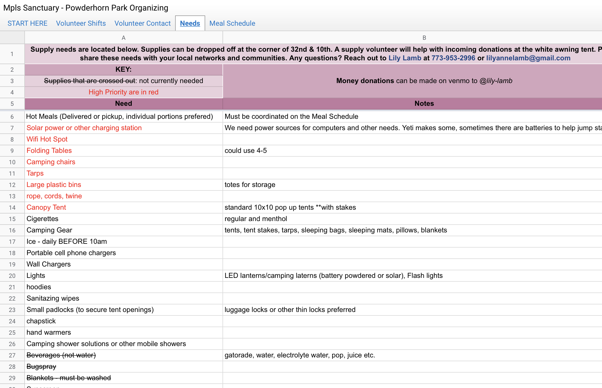Screen dimensions: 602x388
Task: Click the 'regular and menthol' note
Action: coord(413,219)
